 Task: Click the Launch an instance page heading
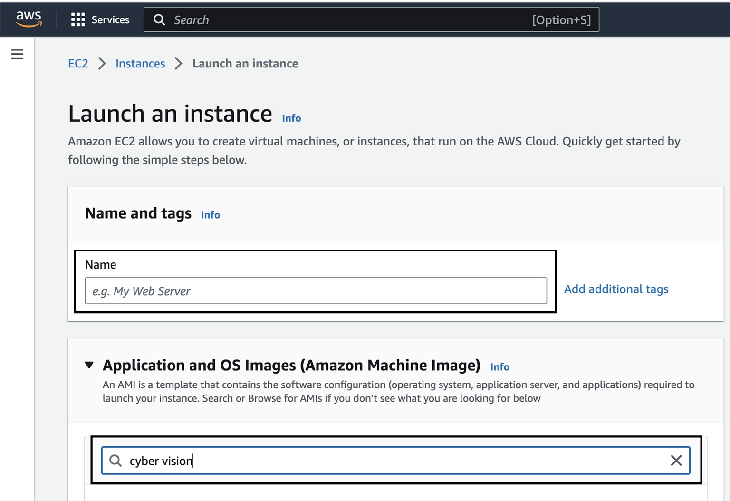(170, 114)
